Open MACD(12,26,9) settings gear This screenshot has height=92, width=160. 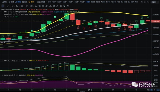coord(16,61)
